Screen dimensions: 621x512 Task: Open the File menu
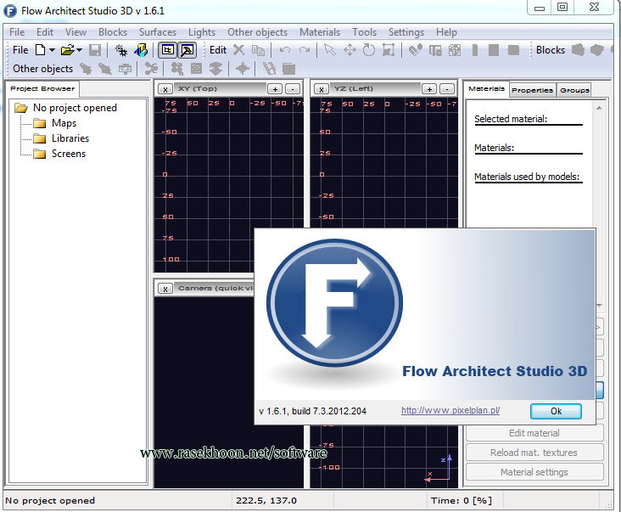tap(17, 32)
